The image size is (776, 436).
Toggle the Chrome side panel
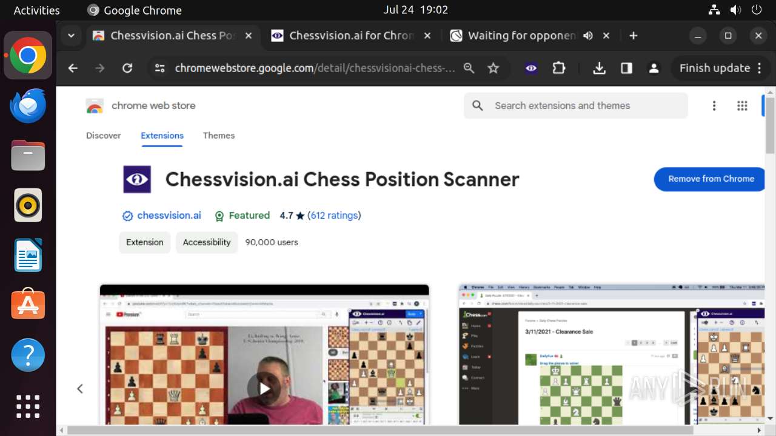click(627, 68)
